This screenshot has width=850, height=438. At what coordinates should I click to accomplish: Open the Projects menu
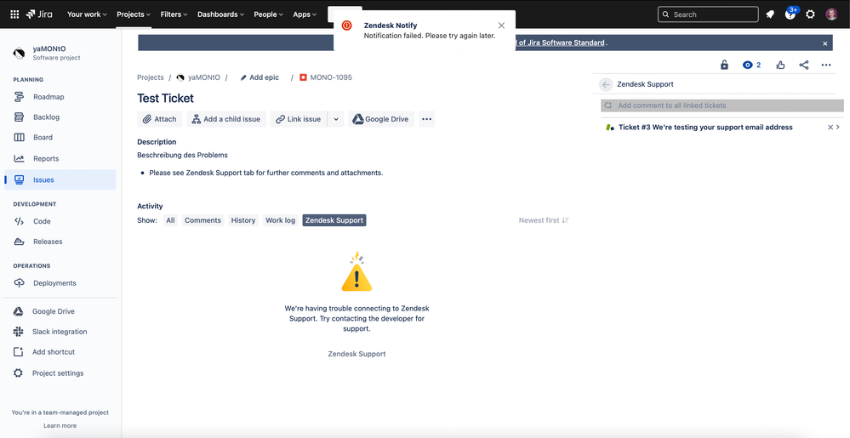coord(134,14)
